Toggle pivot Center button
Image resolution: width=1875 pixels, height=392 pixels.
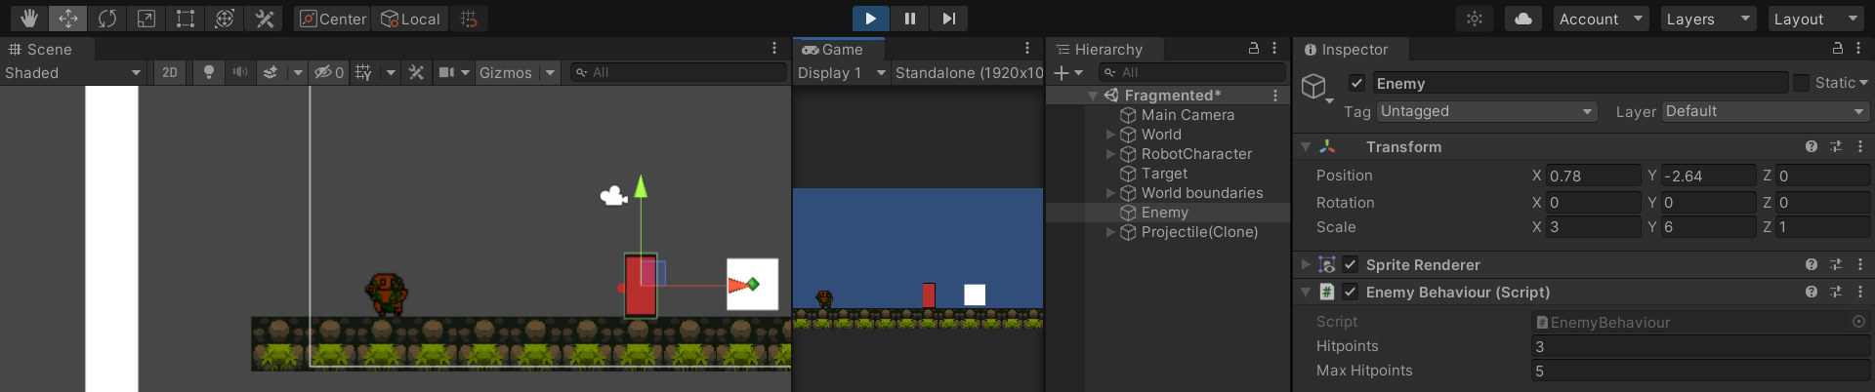(333, 19)
